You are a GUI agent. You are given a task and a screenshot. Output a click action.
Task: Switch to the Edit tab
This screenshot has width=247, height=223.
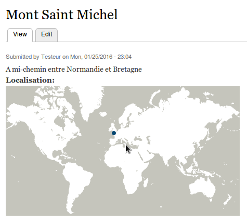pyautogui.click(x=46, y=34)
